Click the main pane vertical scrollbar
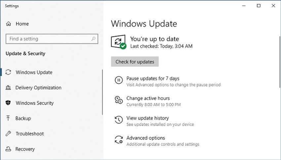 click(x=280, y=62)
